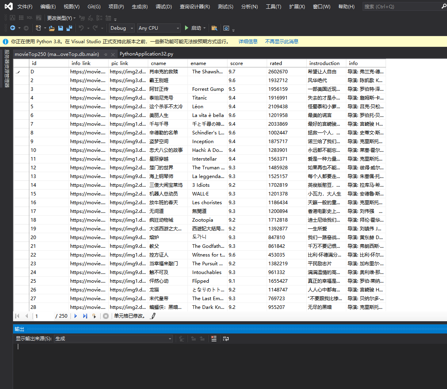
Task: Go to previous record in navigator
Action: pyautogui.click(x=27, y=316)
